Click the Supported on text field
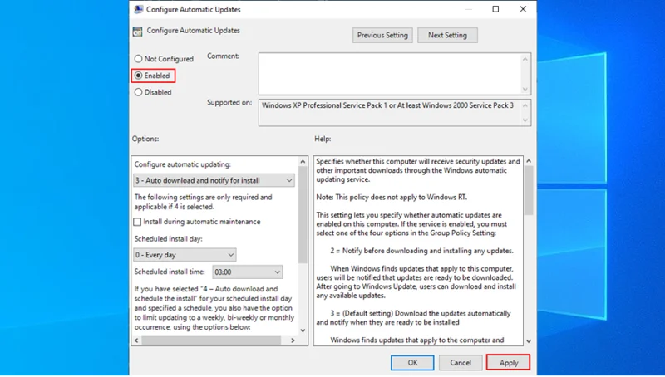This screenshot has width=665, height=377. coord(390,113)
